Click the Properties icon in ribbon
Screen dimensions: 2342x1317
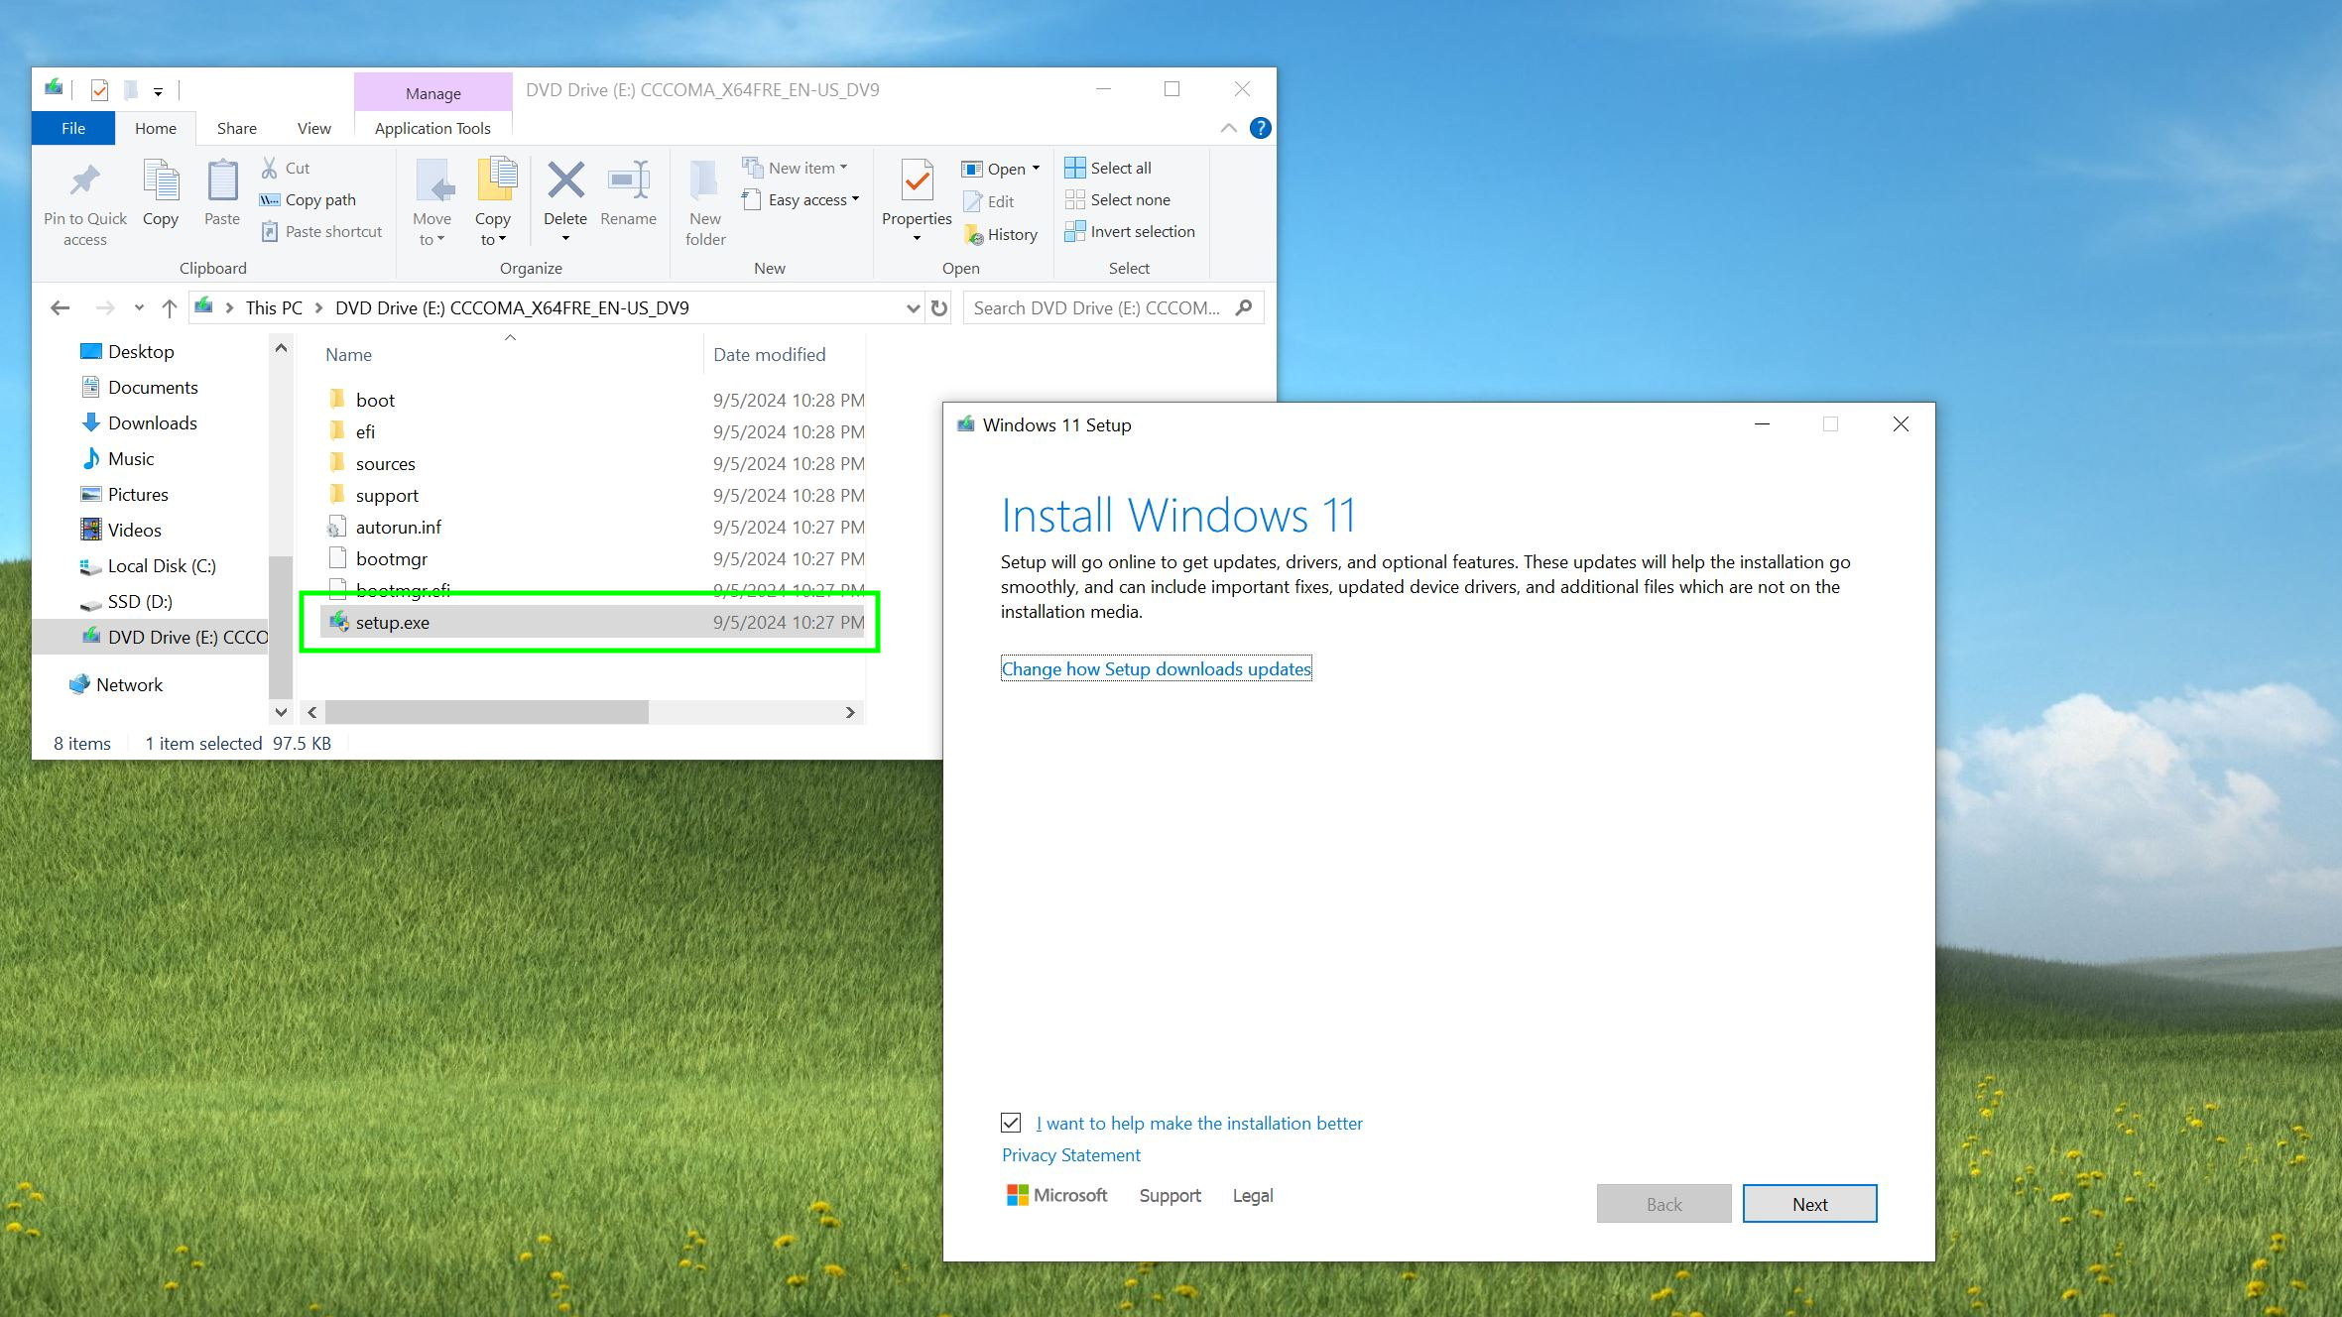point(917,181)
